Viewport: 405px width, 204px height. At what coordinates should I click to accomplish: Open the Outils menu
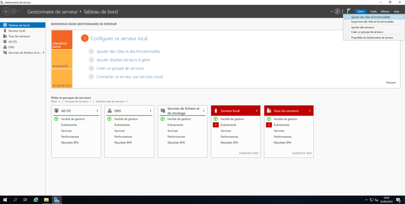pyautogui.click(x=373, y=12)
